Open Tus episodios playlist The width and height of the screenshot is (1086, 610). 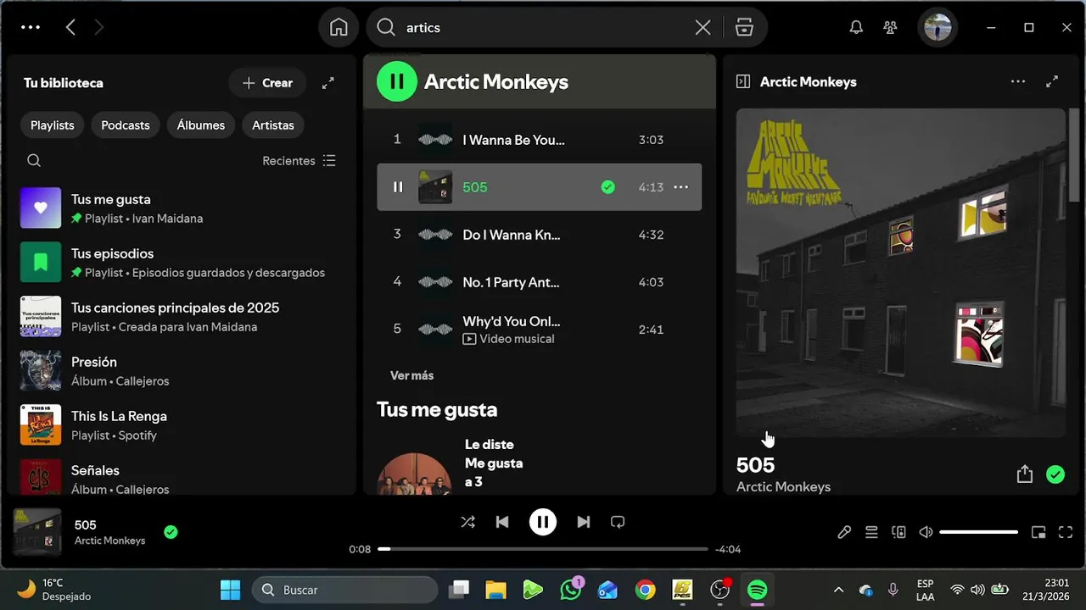[180, 263]
